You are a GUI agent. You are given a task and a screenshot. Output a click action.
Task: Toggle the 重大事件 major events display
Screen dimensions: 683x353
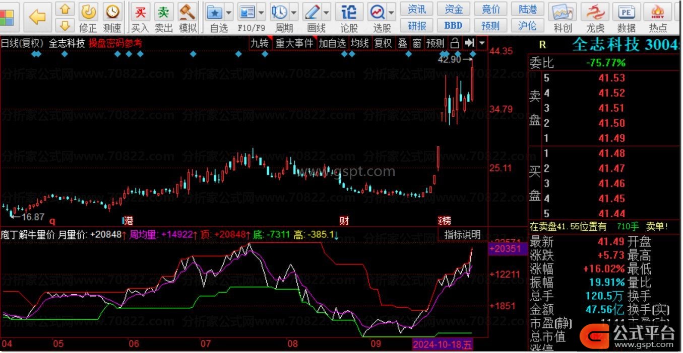(294, 43)
